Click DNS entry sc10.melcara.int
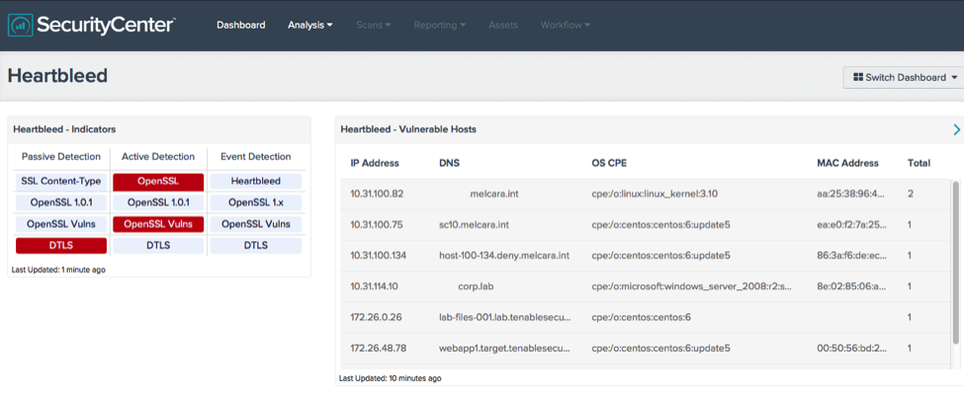The width and height of the screenshot is (964, 395). coord(474,225)
